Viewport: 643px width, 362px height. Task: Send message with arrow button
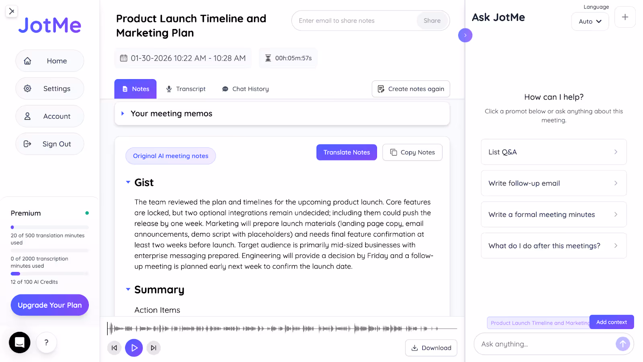pos(623,344)
